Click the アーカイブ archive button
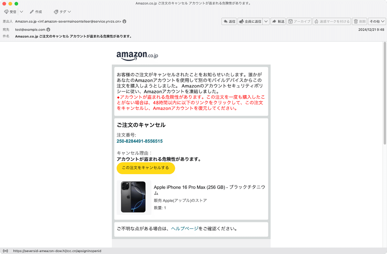The height and width of the screenshot is (254, 387). tap(299, 21)
